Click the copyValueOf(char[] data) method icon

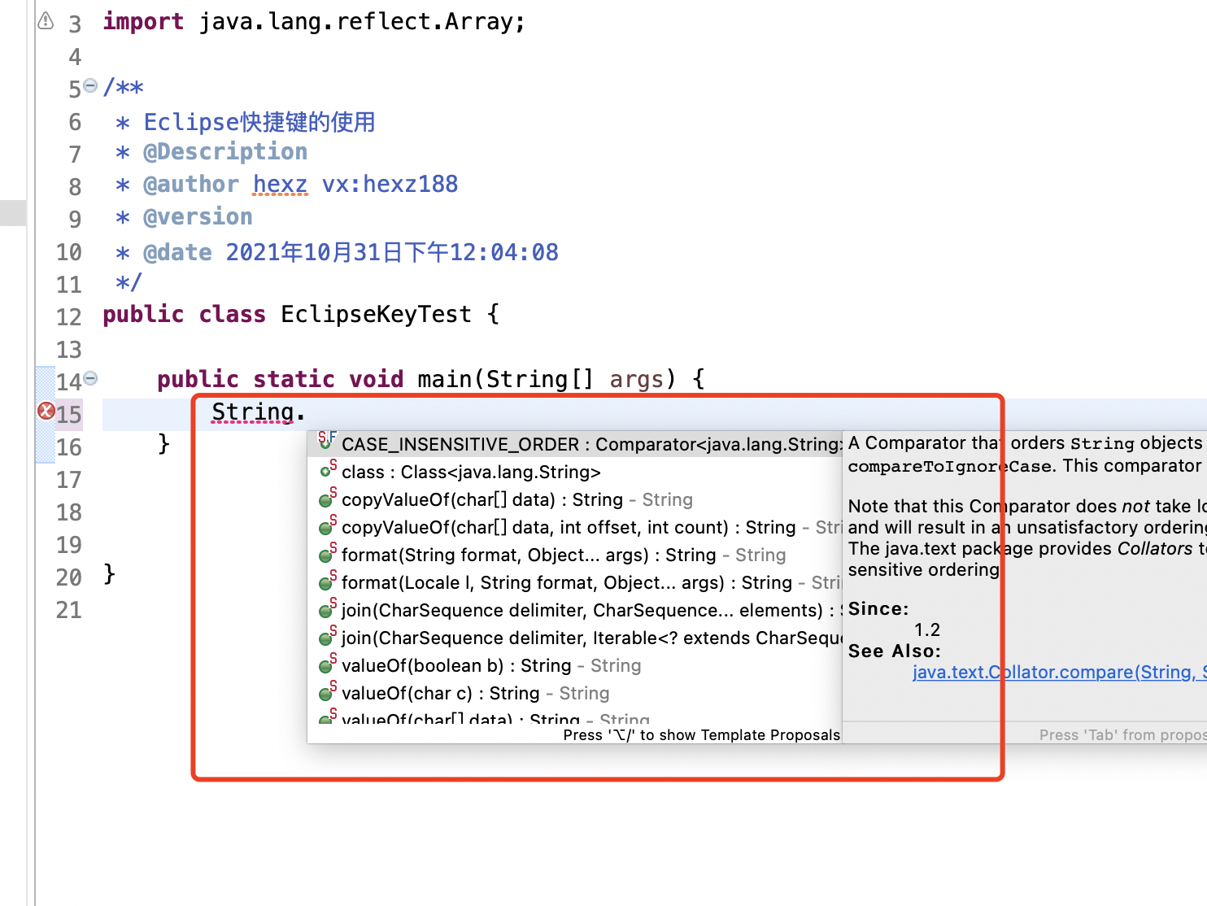click(x=326, y=500)
